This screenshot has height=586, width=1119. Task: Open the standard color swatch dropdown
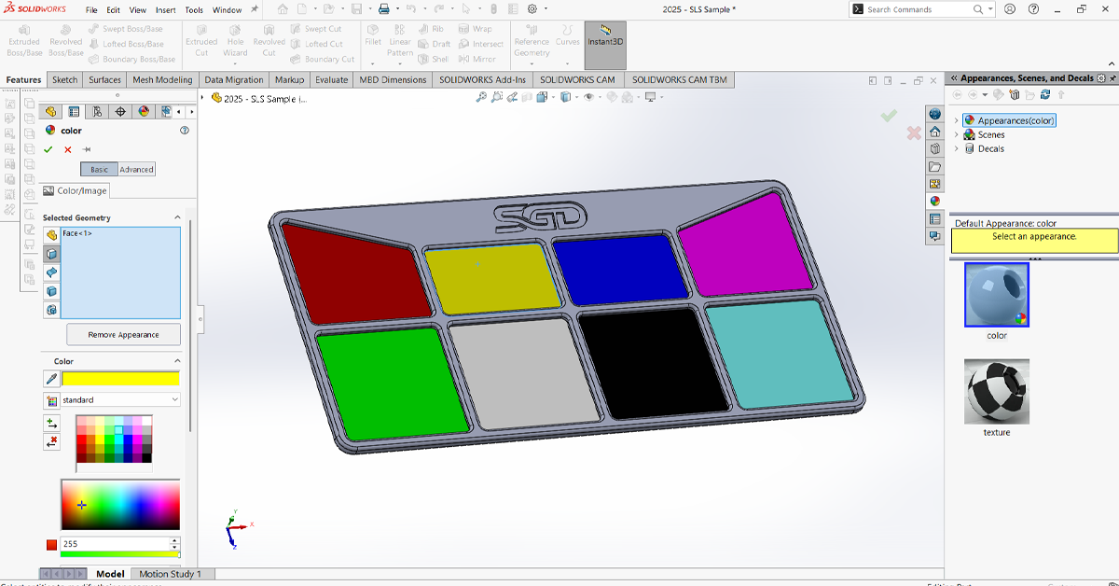[x=120, y=399]
